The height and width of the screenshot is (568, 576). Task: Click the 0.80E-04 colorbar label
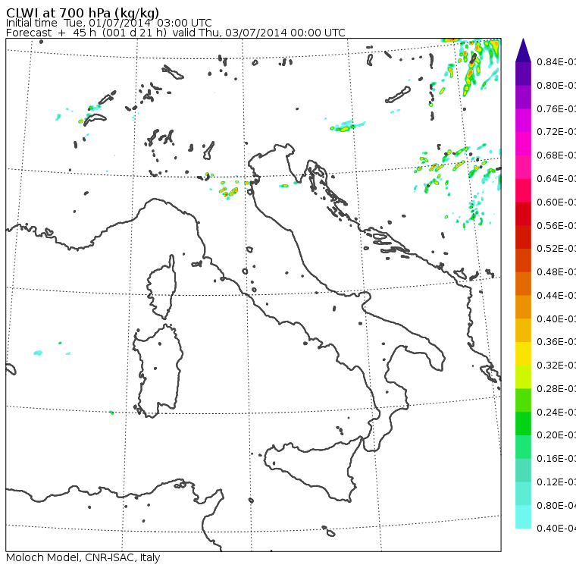tap(556, 506)
